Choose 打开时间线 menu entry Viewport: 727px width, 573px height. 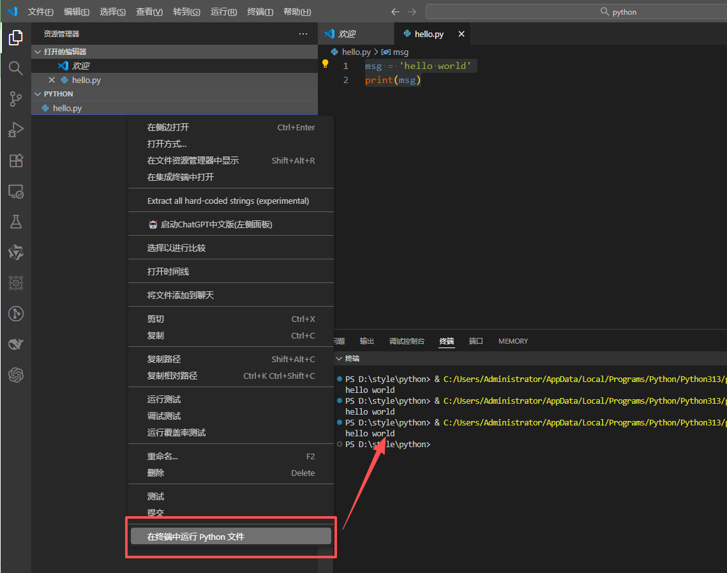pyautogui.click(x=231, y=271)
